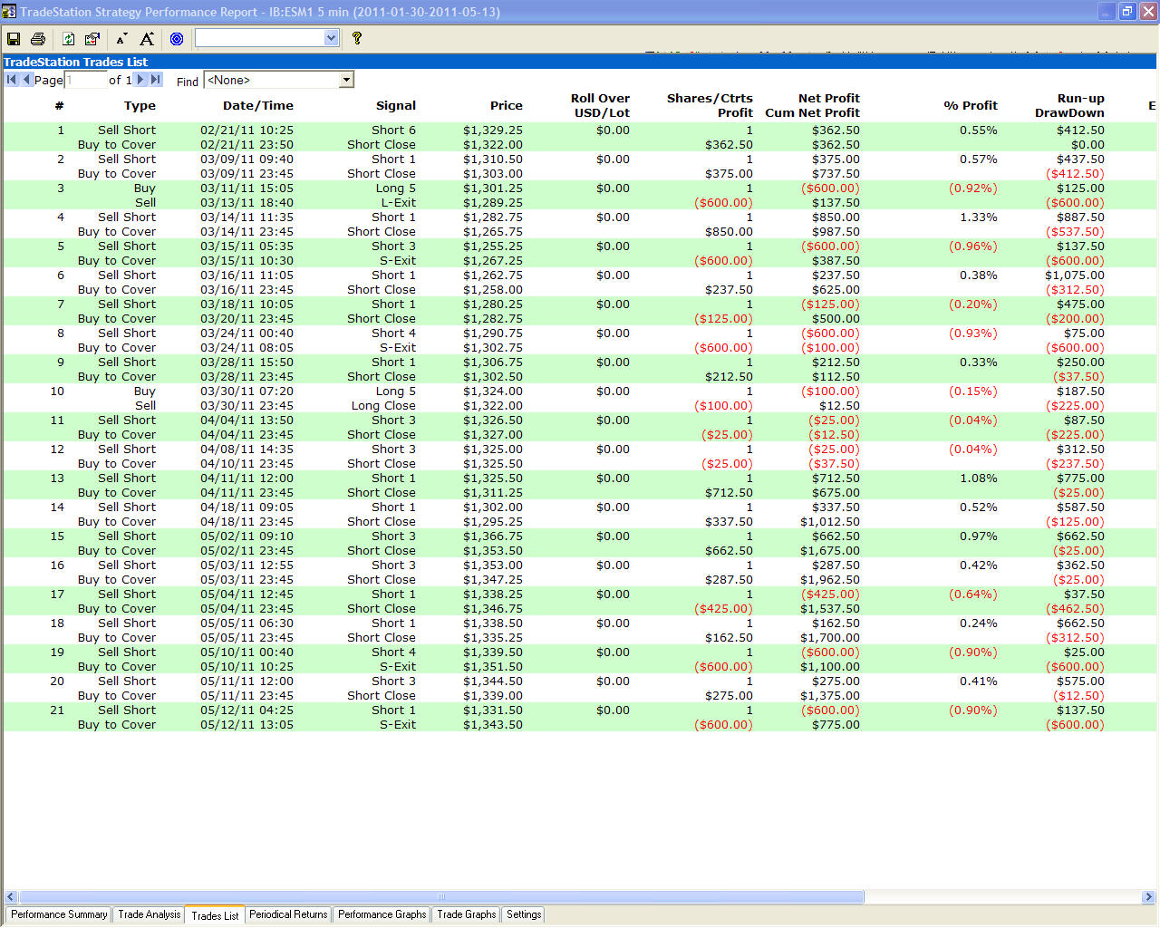This screenshot has height=928, width=1160.
Task: Open the Trade Analysis tab
Action: coord(150,914)
